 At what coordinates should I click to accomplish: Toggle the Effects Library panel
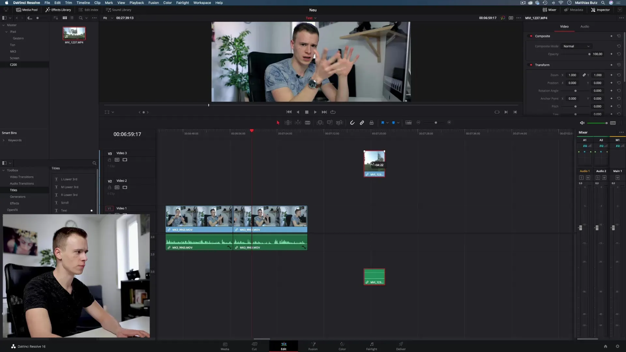58,10
